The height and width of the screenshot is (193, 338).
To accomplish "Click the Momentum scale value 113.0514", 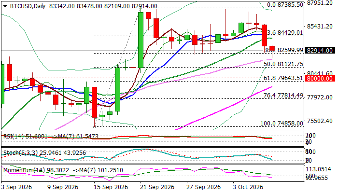I will (318, 169).
